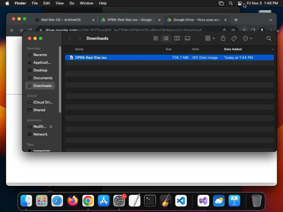Close the DPRK-Red-Star.iso Google Drive tab
283x212 pixels.
tap(159, 20)
